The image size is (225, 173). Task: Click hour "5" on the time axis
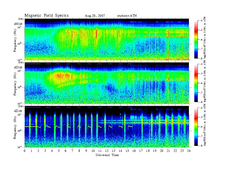pyautogui.click(x=59, y=151)
